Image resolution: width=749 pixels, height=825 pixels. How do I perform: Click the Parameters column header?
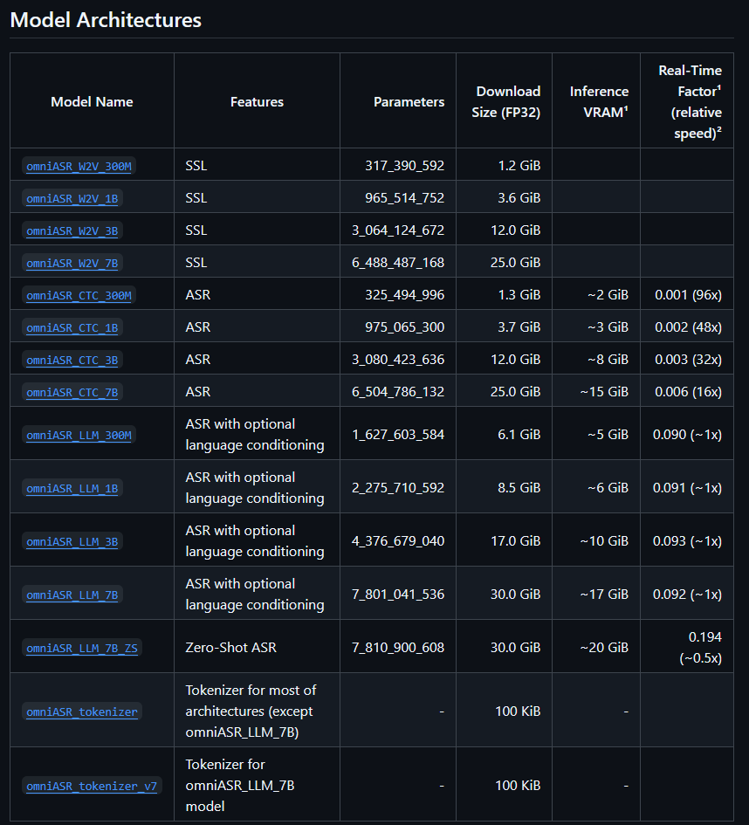coord(409,101)
